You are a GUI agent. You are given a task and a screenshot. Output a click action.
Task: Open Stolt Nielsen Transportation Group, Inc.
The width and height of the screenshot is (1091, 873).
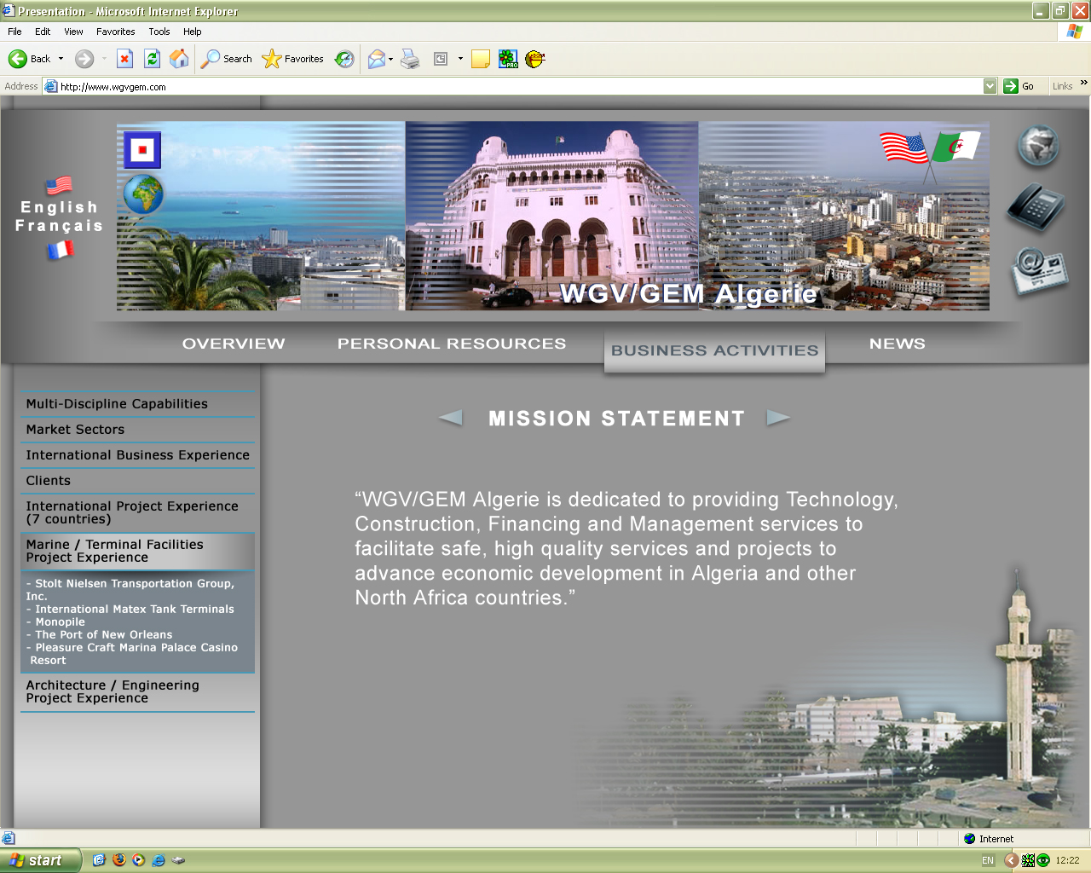(130, 590)
